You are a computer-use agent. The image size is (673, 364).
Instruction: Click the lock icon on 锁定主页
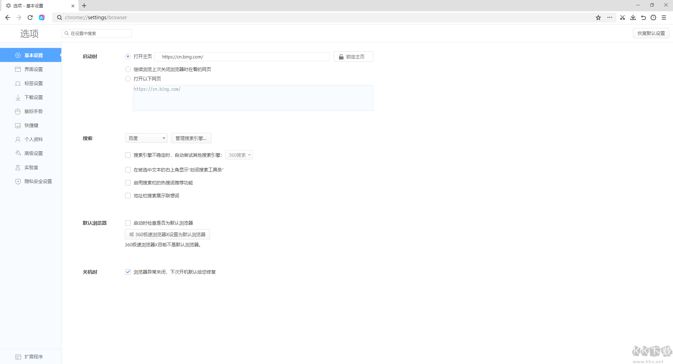[341, 57]
